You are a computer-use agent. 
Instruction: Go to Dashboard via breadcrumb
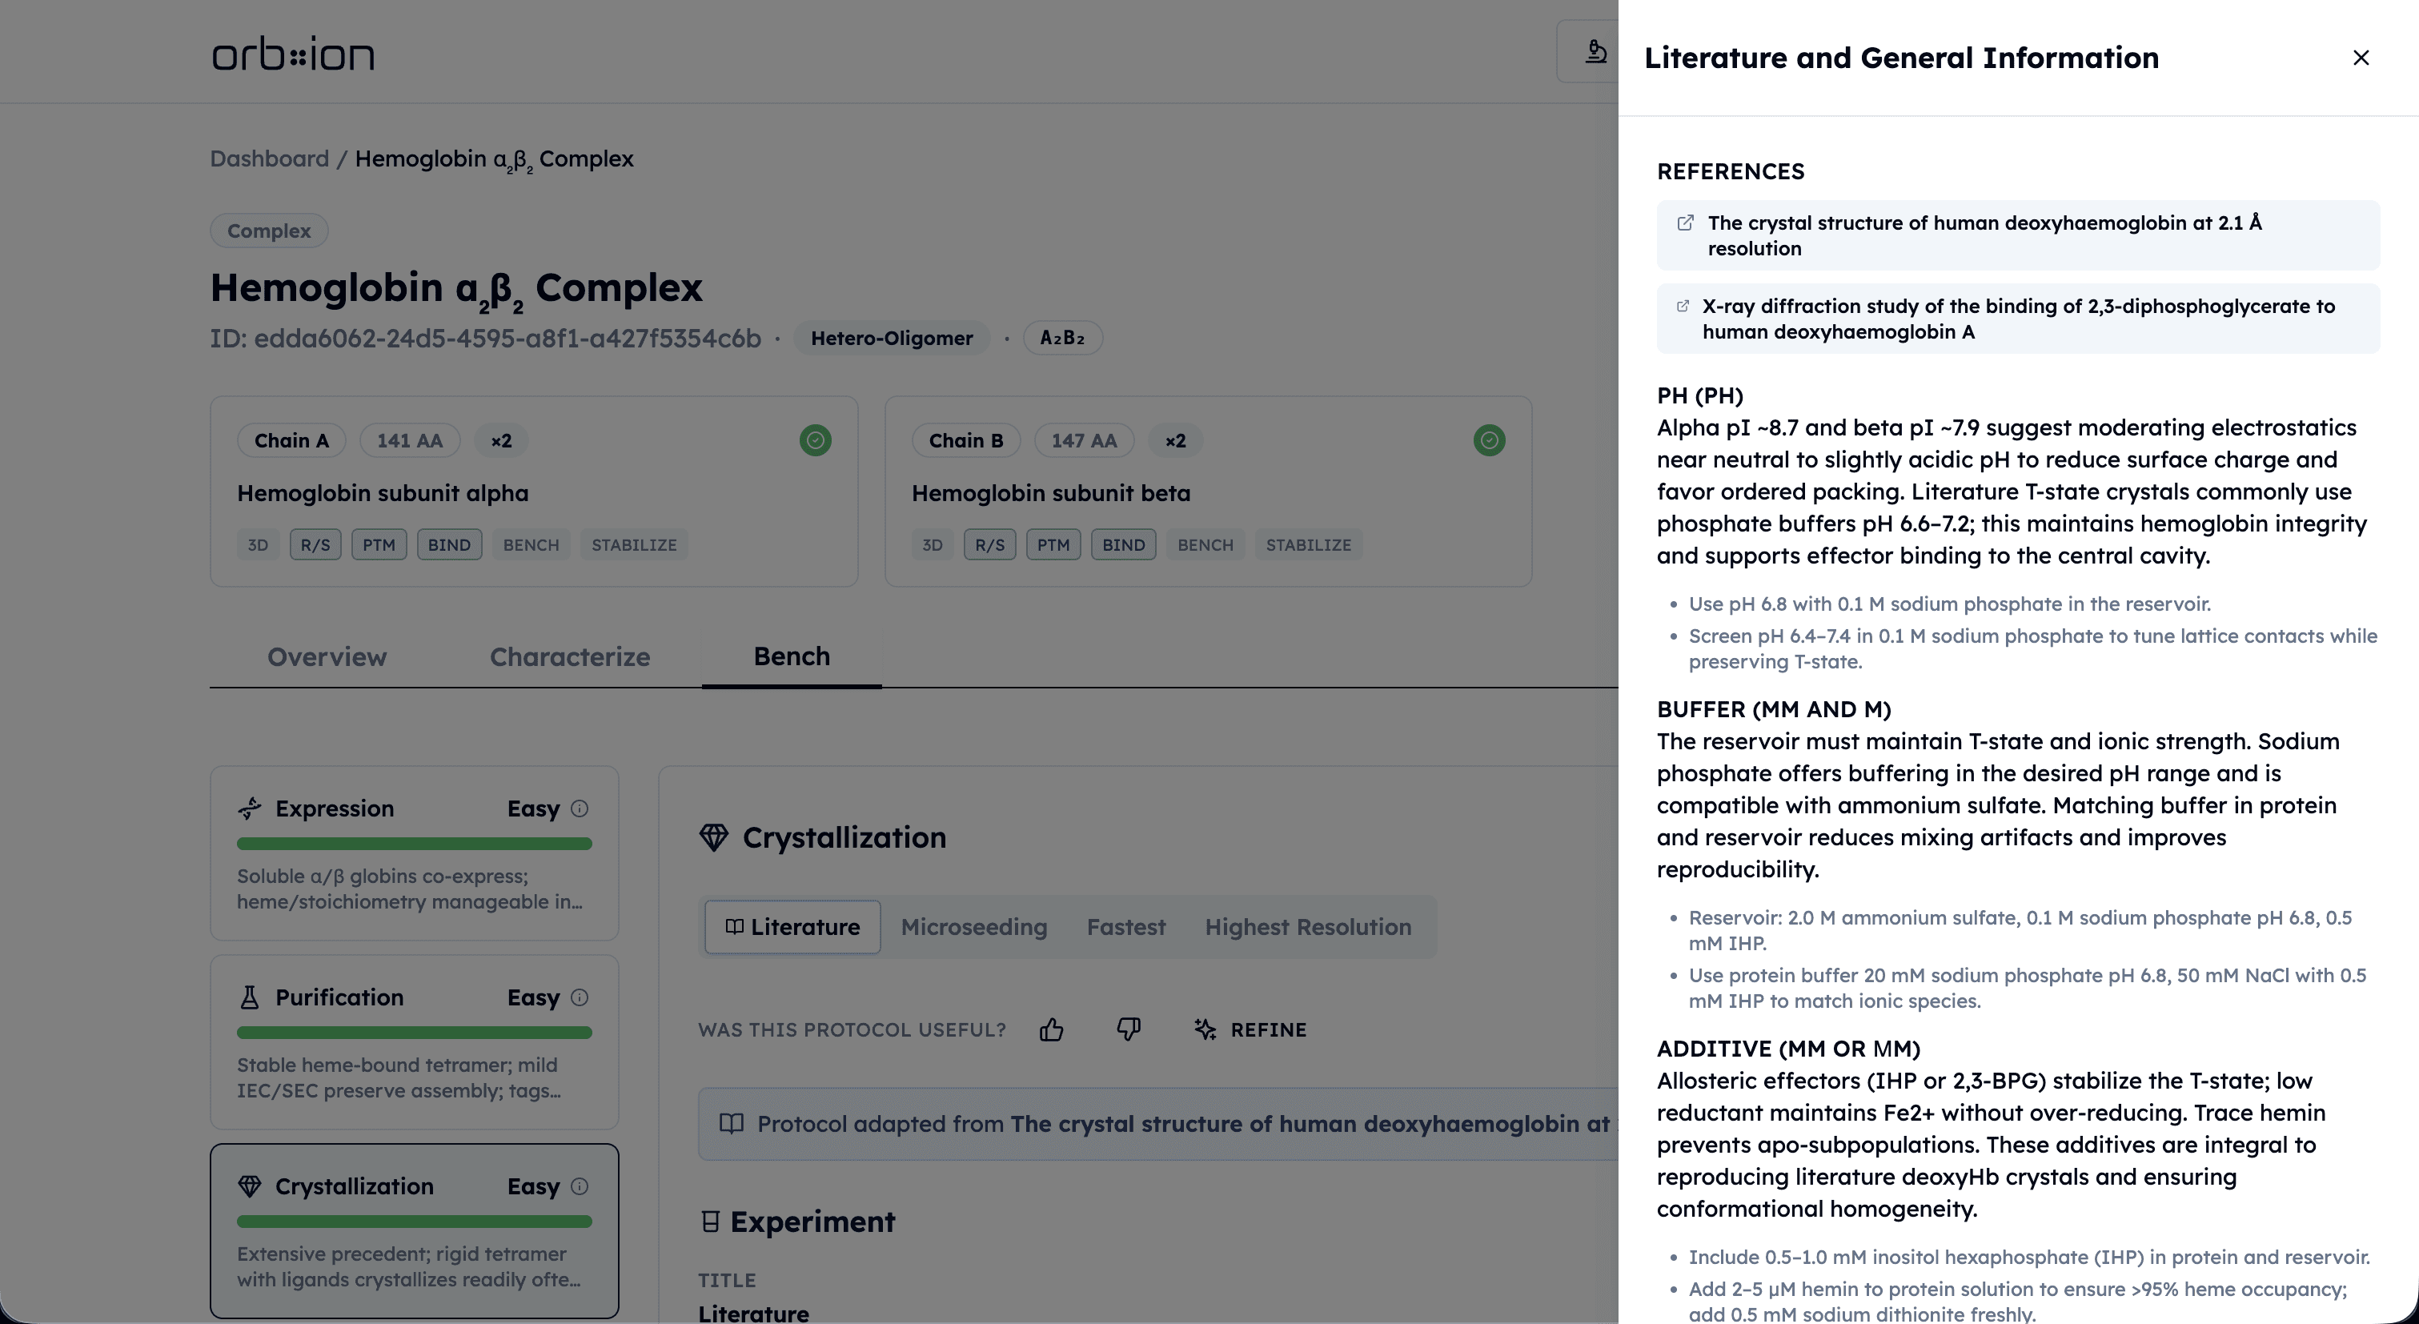269,158
